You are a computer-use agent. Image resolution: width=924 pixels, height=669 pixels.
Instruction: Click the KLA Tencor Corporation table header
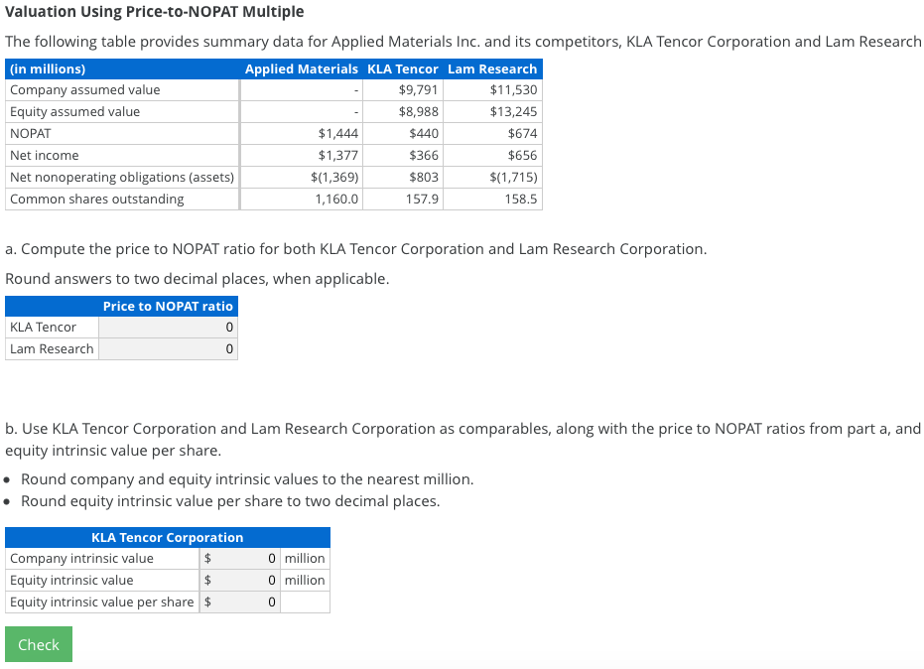(x=168, y=537)
